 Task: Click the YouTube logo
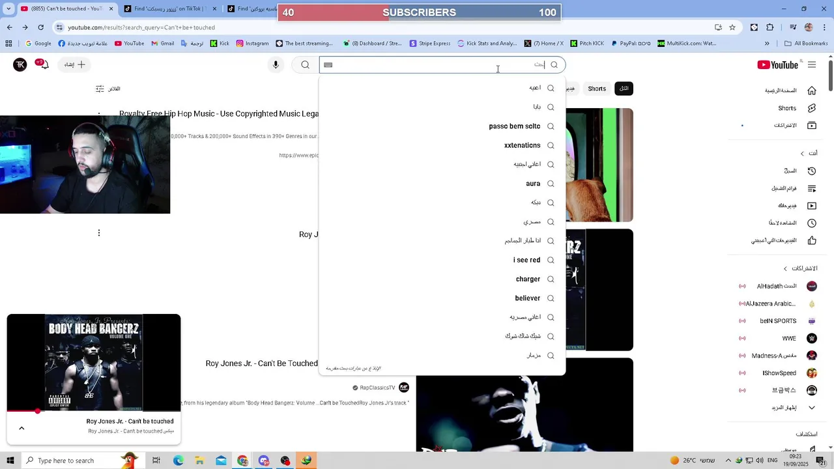tap(778, 64)
